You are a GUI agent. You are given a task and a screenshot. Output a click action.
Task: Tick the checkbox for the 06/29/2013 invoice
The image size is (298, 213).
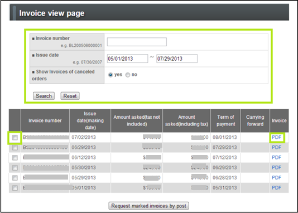(x=15, y=148)
